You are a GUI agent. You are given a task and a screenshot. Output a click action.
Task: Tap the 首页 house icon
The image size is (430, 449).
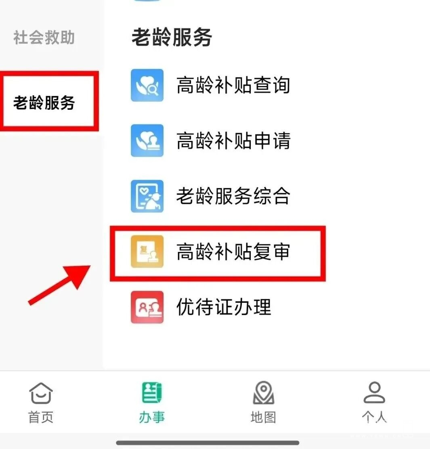coord(41,393)
